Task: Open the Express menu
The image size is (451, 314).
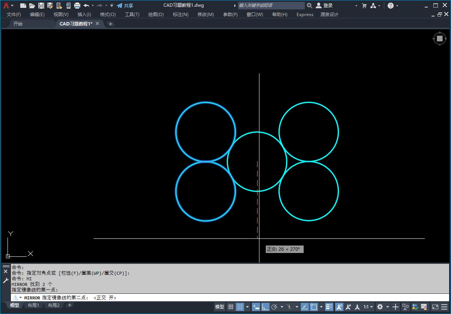Action: [x=305, y=15]
